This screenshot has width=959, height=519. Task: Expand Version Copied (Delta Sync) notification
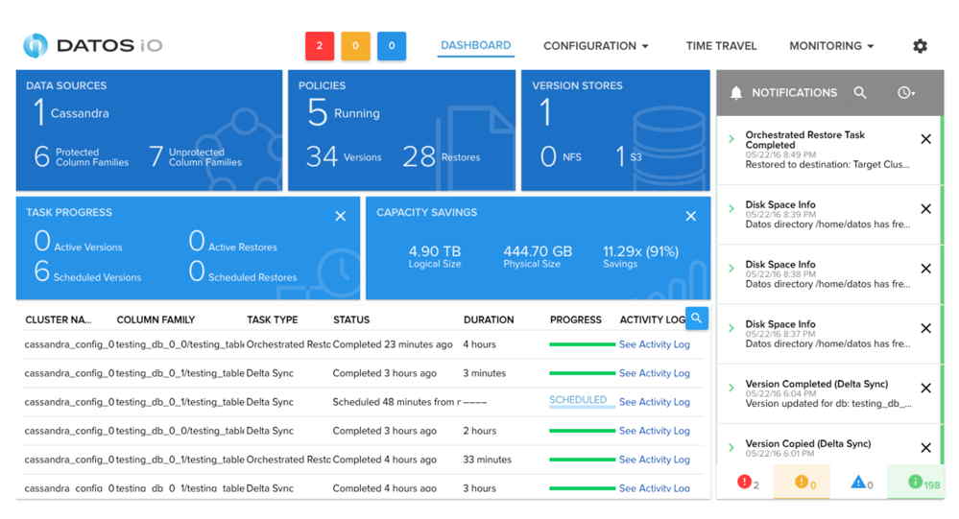(x=731, y=448)
